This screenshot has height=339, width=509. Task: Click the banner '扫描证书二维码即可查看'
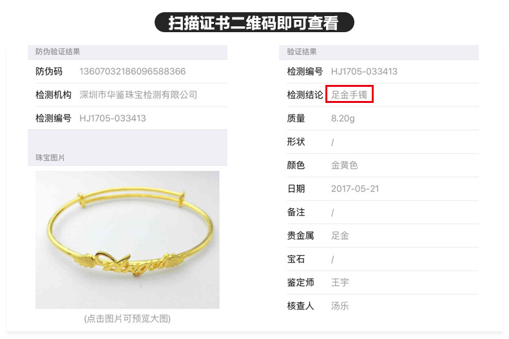point(254,23)
